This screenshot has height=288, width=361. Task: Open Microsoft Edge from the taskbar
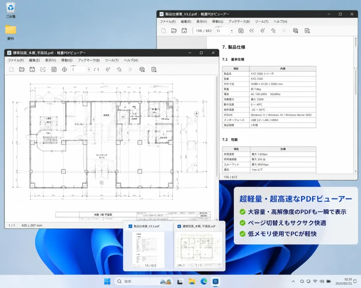204,281
